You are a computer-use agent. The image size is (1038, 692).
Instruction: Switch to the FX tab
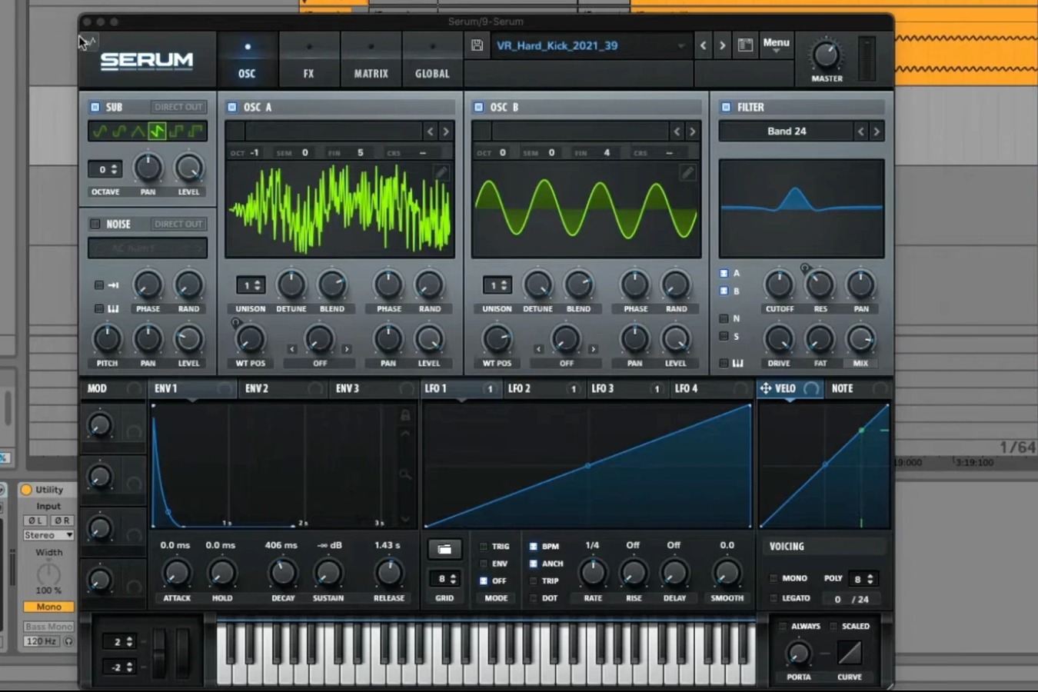309,60
